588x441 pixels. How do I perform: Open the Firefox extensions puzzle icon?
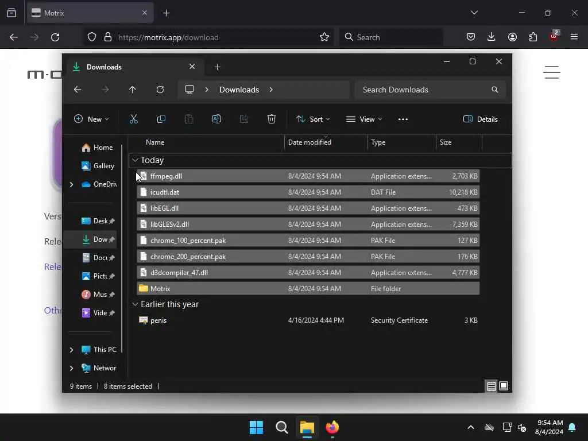533,37
